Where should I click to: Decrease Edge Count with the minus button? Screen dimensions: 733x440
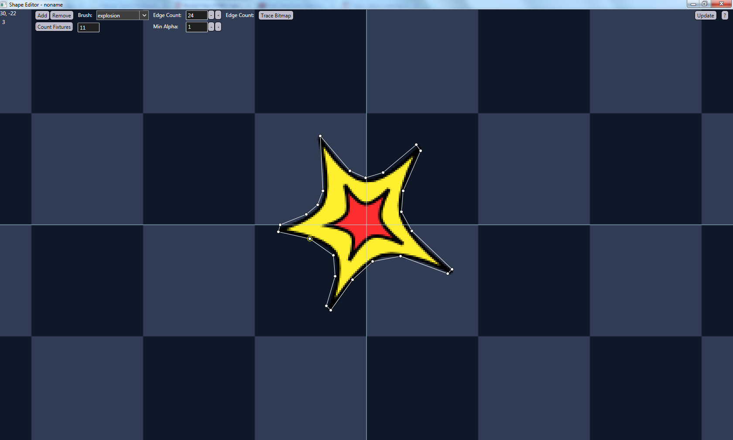[211, 15]
